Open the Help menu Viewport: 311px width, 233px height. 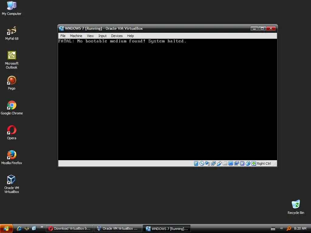click(x=131, y=36)
